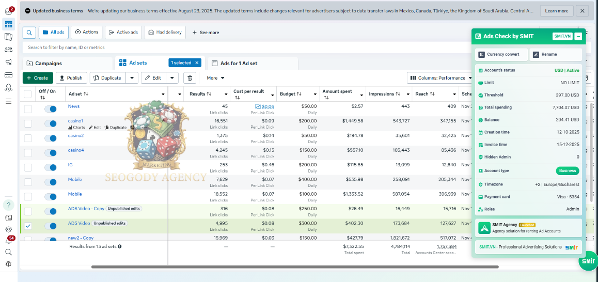Open the Notifications bell showing 54
The width and height of the screenshot is (598, 282).
tap(8, 241)
